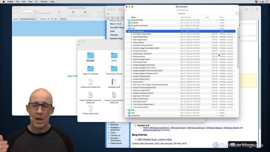This screenshot has height=152, width=270.
Task: Open Tutorial videos.html file icon
Action: point(90,108)
